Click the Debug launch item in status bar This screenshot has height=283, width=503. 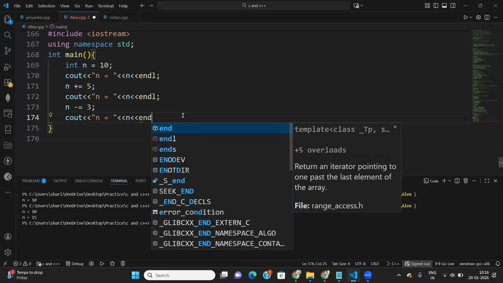tap(75, 264)
